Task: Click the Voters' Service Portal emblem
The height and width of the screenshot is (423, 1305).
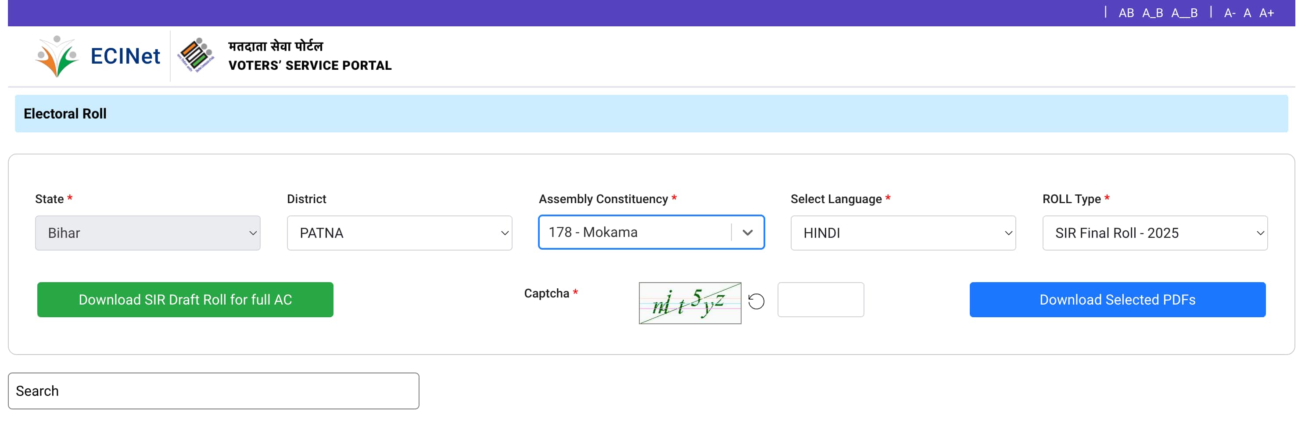Action: coord(196,55)
